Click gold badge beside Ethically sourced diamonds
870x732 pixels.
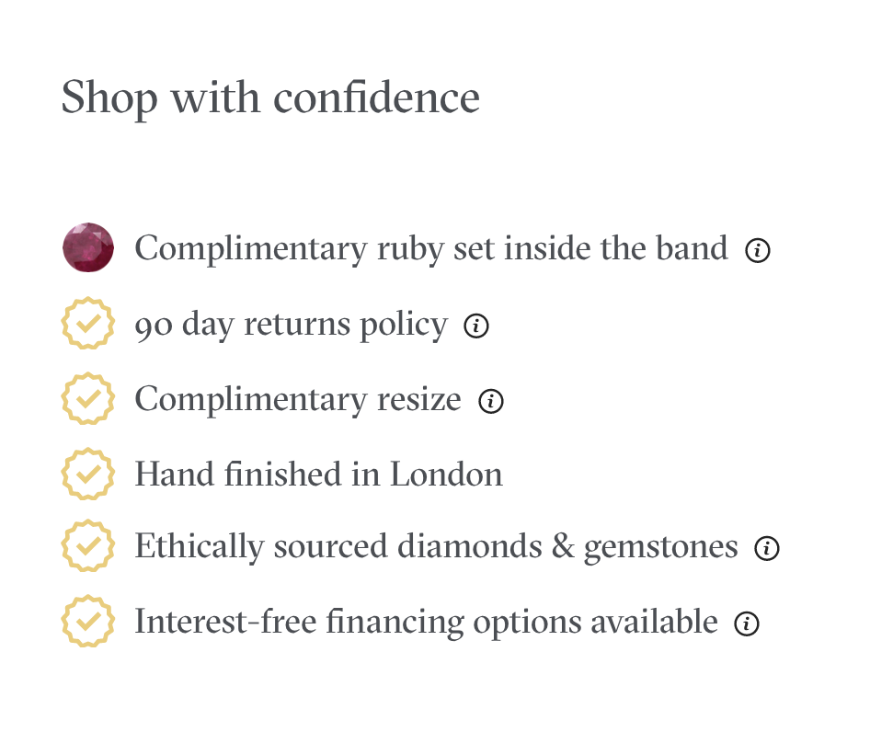[x=88, y=545]
